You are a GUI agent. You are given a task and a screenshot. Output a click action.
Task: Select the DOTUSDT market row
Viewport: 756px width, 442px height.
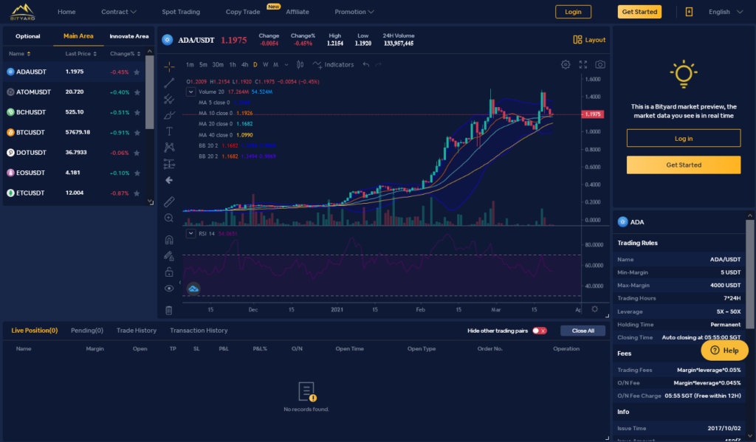(75, 153)
